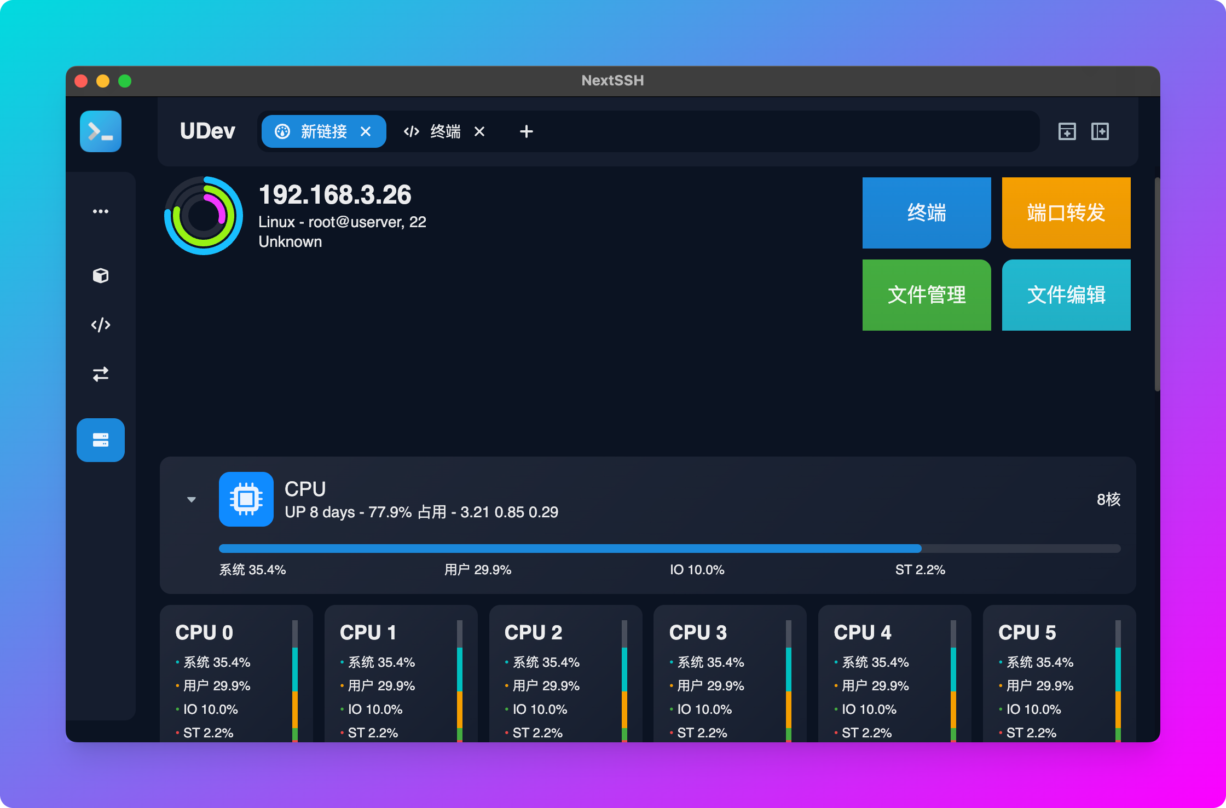The image size is (1226, 808).
Task: Click the blue CPU chip icon
Action: tap(246, 499)
